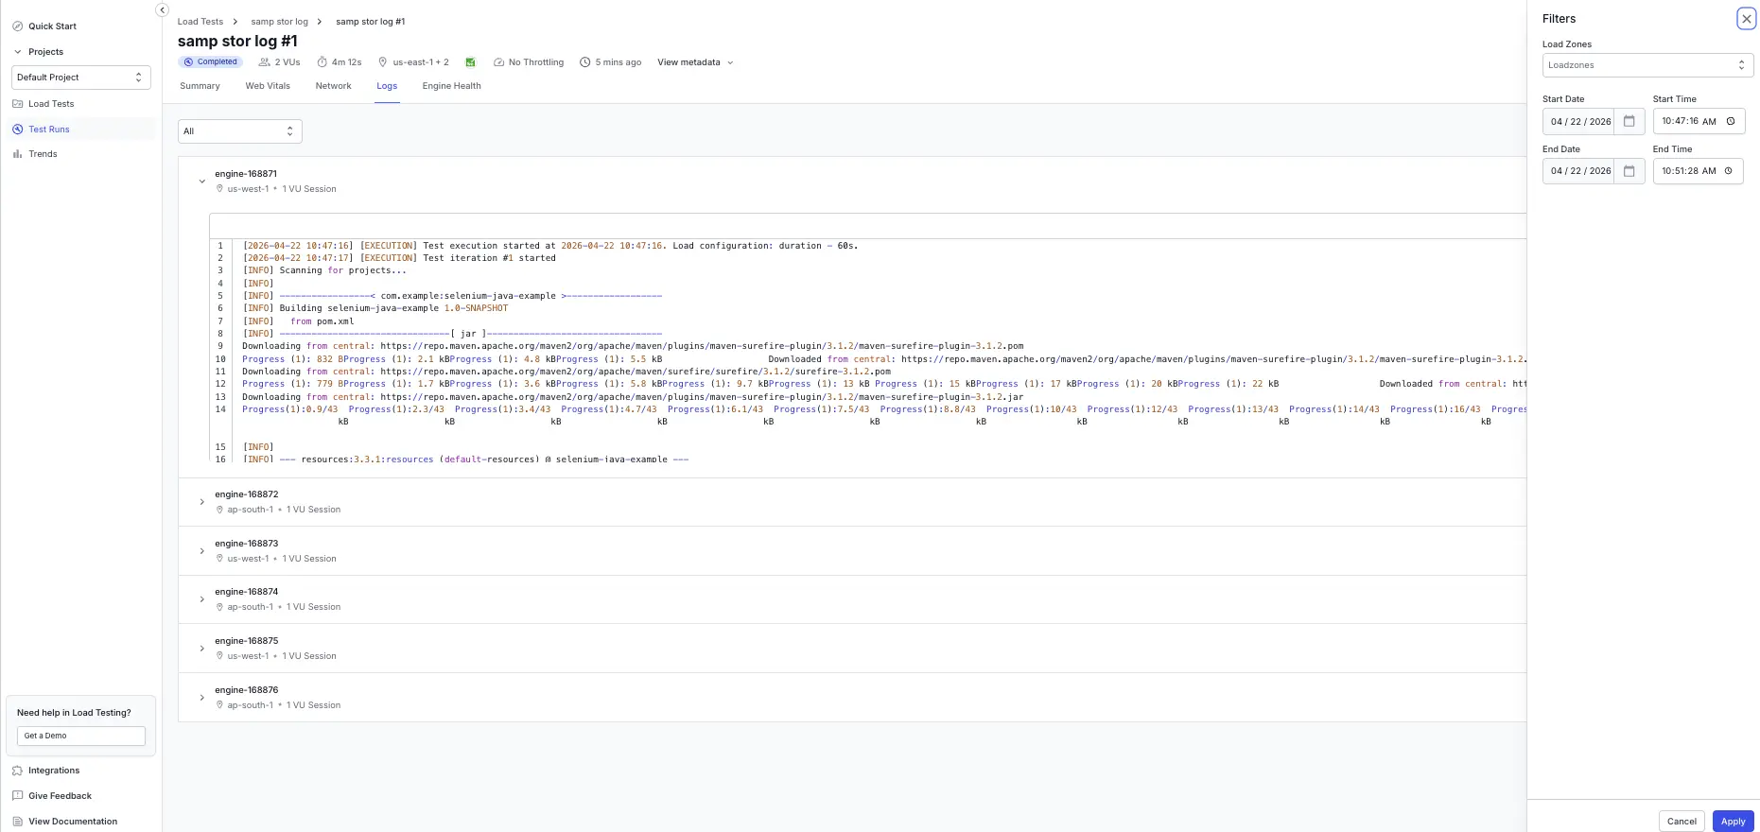
Task: Open Give Feedback link
Action: pyautogui.click(x=61, y=796)
